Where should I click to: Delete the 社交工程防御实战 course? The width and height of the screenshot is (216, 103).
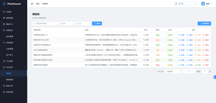tap(206, 50)
